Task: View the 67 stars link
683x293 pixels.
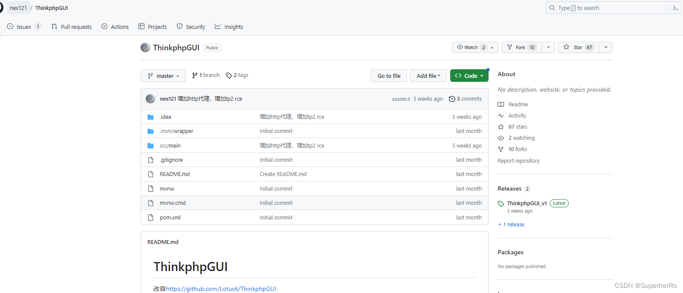Action: [x=513, y=127]
